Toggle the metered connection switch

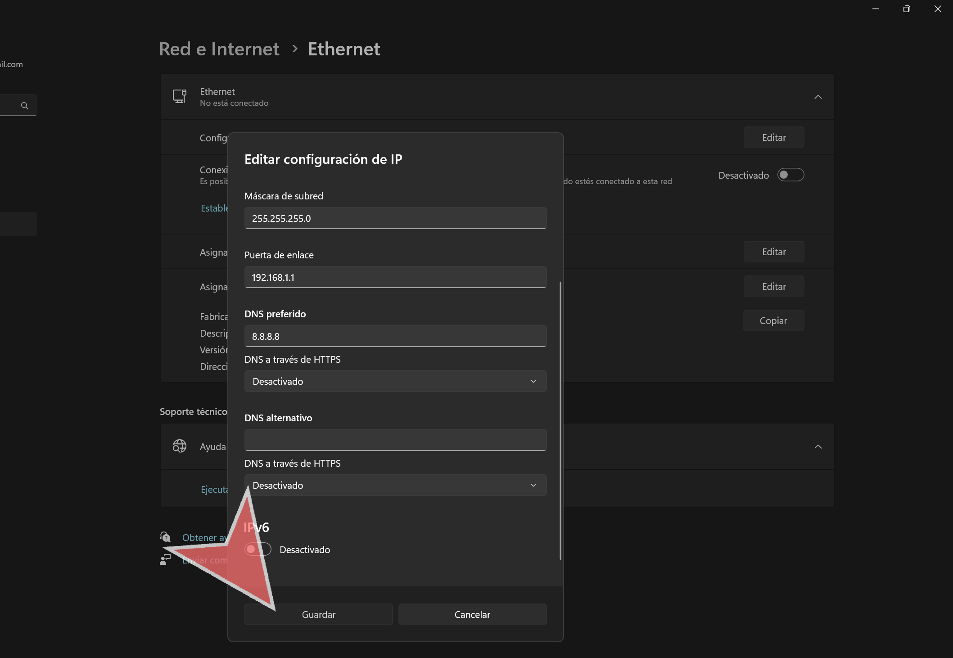point(790,175)
